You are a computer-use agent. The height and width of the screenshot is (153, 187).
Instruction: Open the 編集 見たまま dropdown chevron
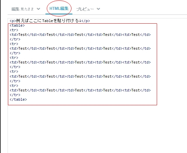(x=39, y=9)
